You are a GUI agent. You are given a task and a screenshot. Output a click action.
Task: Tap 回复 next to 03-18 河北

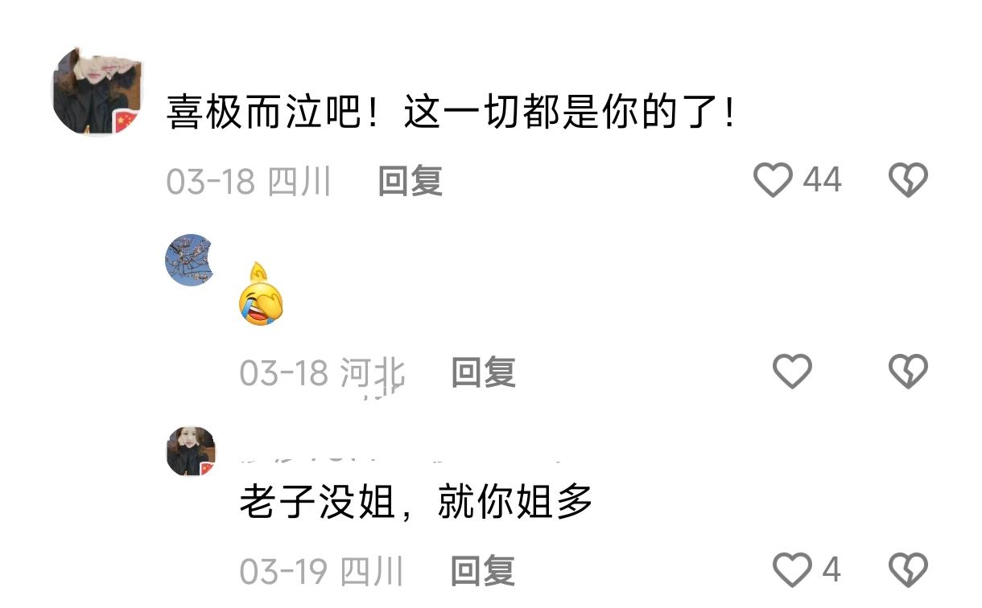tap(483, 372)
